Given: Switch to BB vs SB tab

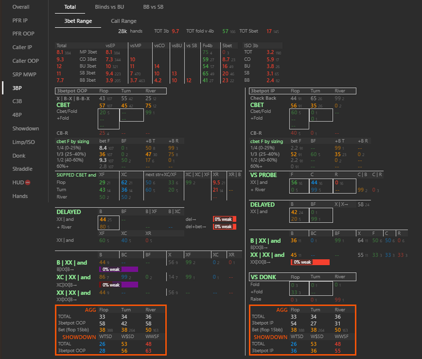Looking at the screenshot, I should (x=153, y=7).
